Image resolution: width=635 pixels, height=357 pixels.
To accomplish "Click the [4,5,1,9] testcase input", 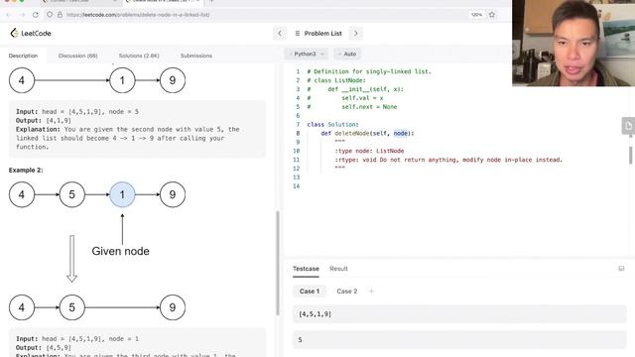I will point(459,314).
